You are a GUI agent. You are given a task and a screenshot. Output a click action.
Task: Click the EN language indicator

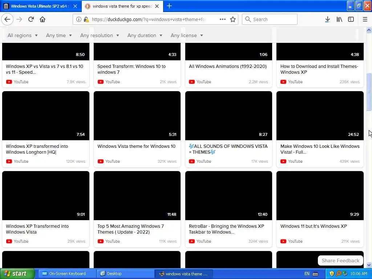307,274
